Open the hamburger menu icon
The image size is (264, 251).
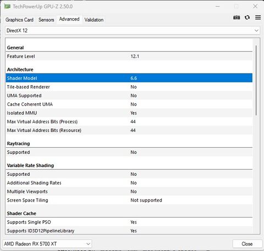258,18
